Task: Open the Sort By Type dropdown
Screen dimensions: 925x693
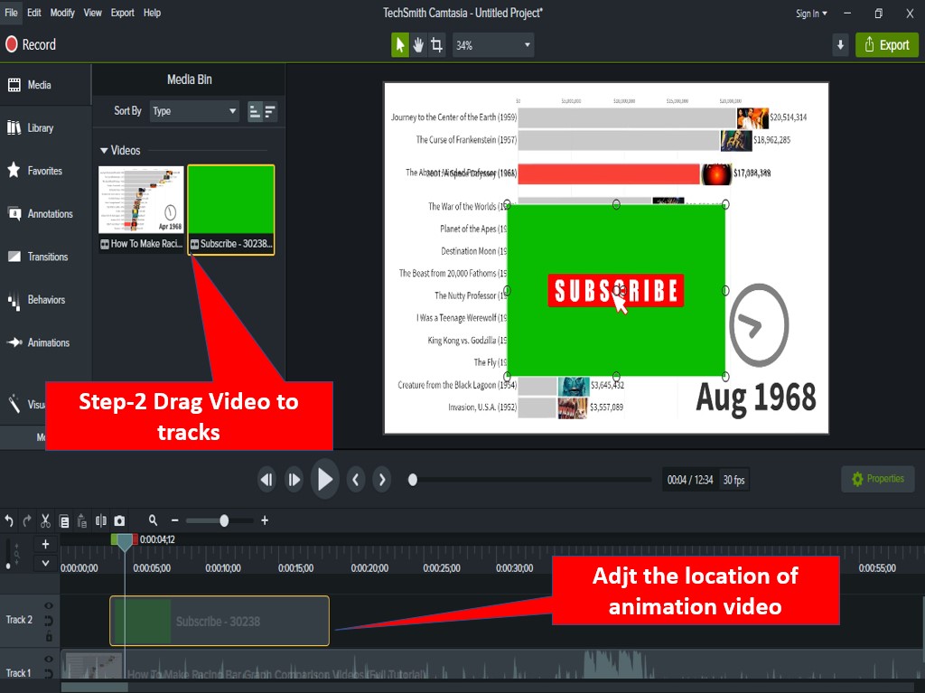Action: point(194,111)
